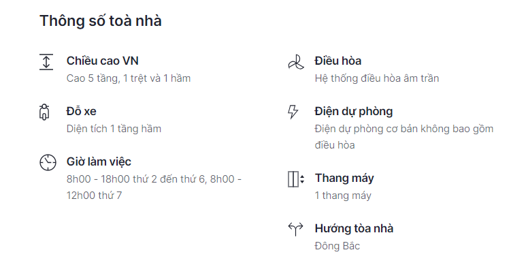Click the clock icon beside Giờ làm việc

pyautogui.click(x=48, y=163)
